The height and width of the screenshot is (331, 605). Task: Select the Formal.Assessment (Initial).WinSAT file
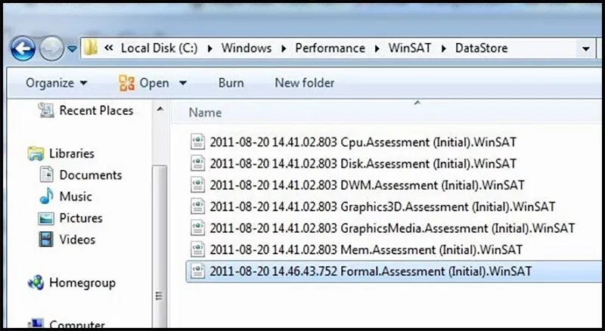tap(371, 271)
